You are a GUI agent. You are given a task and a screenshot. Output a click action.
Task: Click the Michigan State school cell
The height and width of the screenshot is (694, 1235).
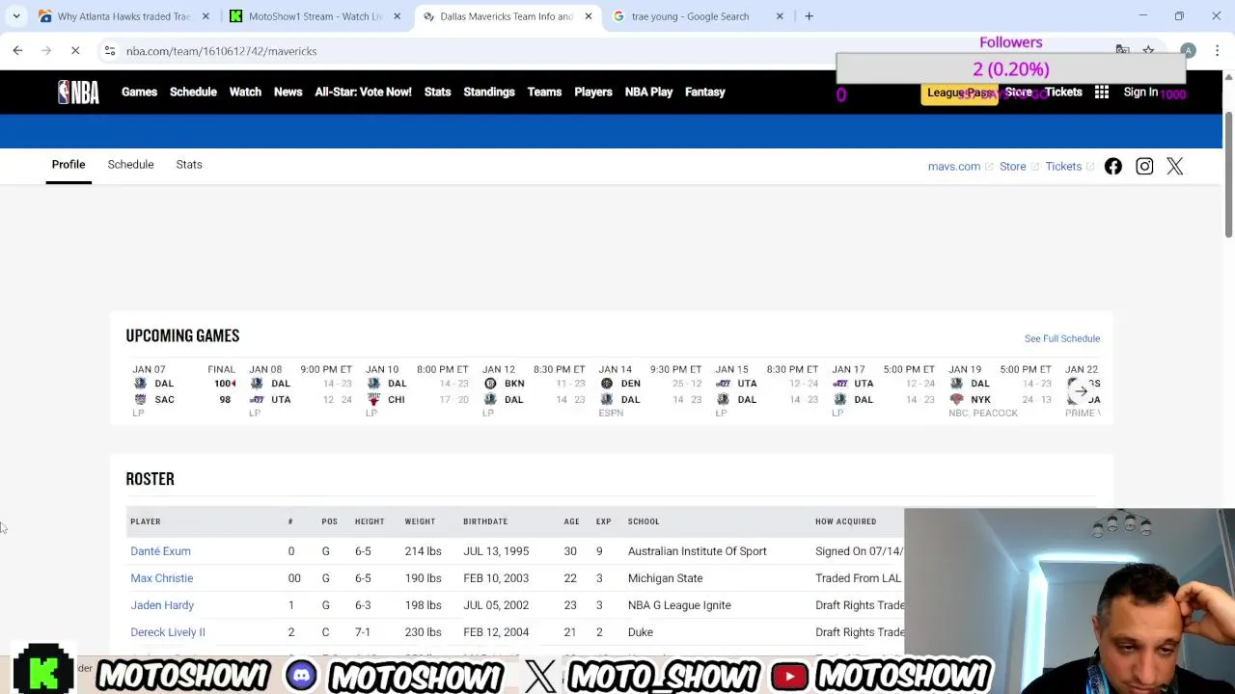pos(666,578)
